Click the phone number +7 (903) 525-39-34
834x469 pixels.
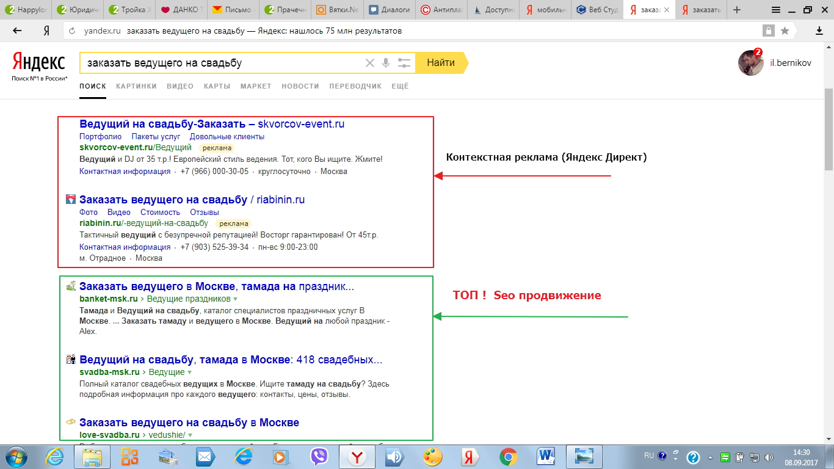214,247
